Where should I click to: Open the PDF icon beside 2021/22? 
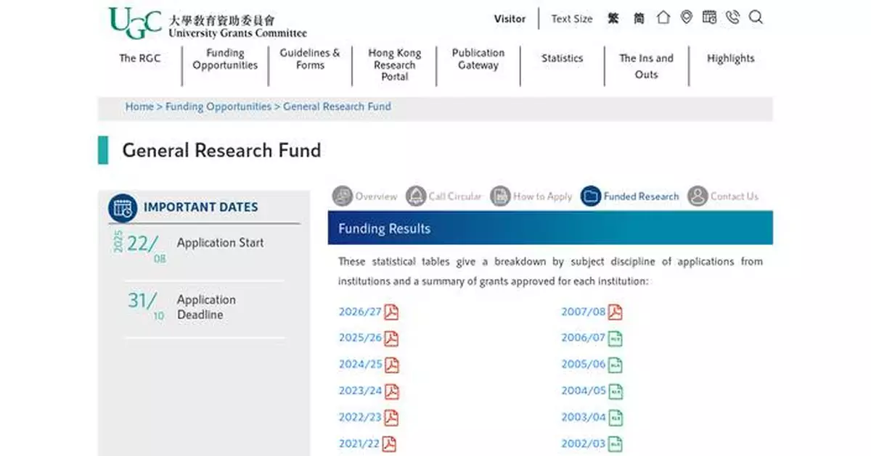point(389,444)
